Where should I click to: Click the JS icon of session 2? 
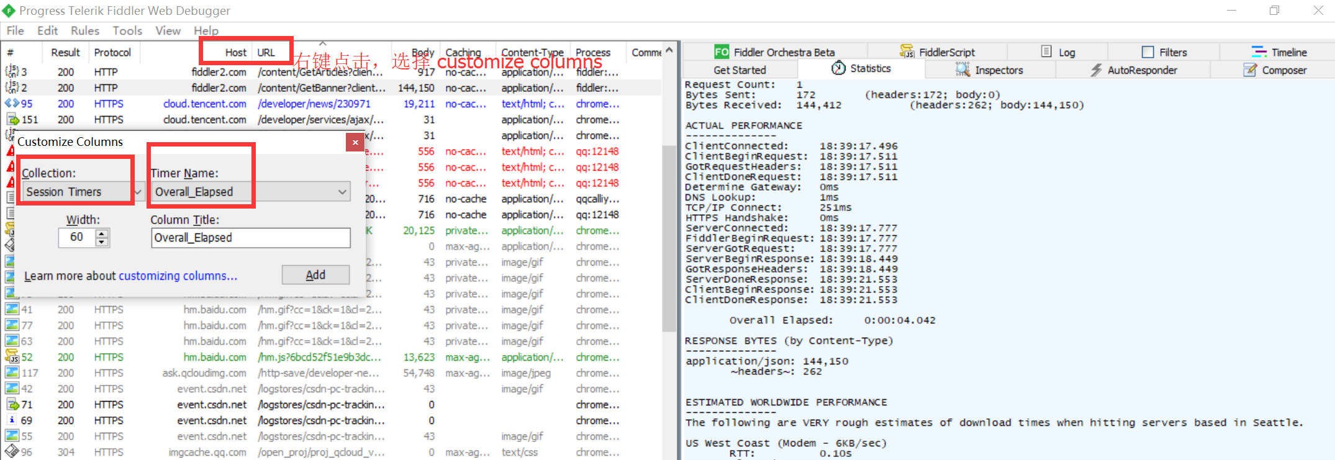(x=11, y=88)
